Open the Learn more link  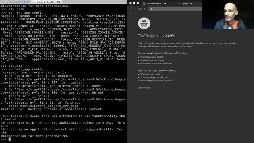(x=144, y=87)
